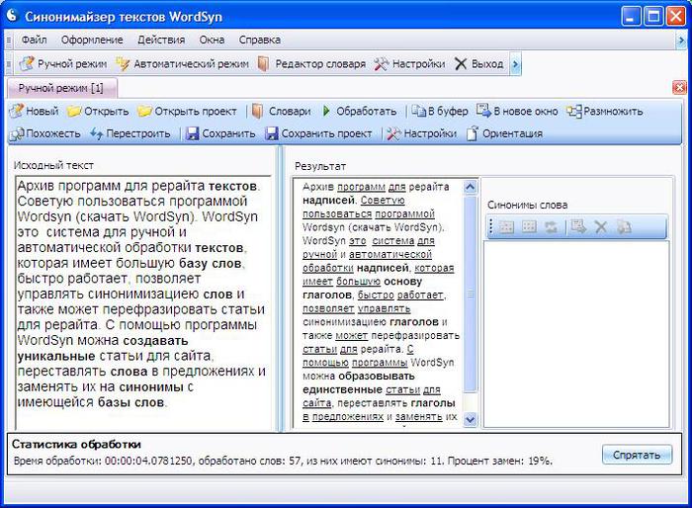Open the Действия menu

click(x=161, y=40)
